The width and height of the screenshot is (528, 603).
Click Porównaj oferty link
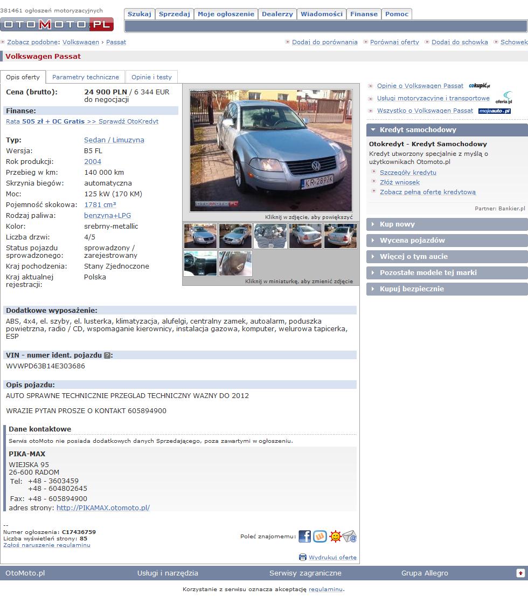coord(395,42)
